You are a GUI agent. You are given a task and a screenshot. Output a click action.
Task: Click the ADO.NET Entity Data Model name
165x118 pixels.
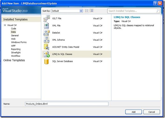click(66, 47)
